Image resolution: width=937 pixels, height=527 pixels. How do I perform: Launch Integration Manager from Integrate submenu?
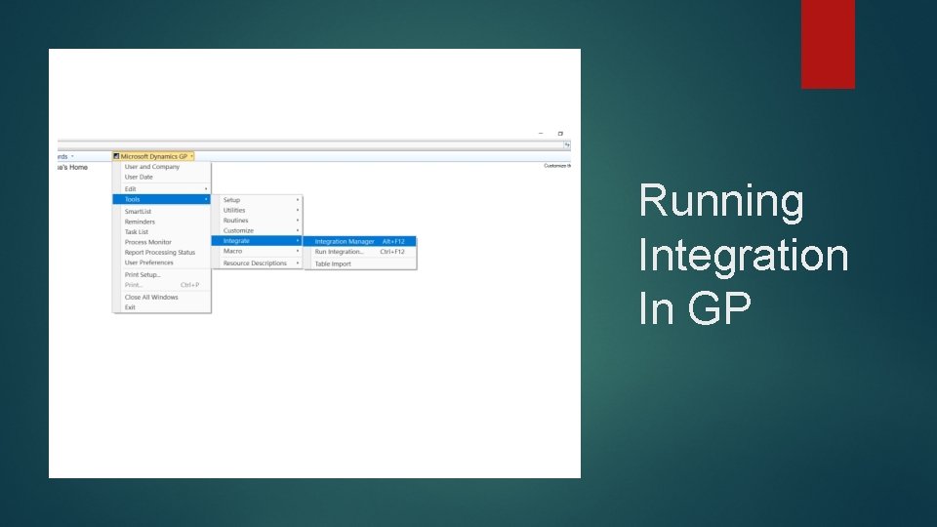click(360, 241)
